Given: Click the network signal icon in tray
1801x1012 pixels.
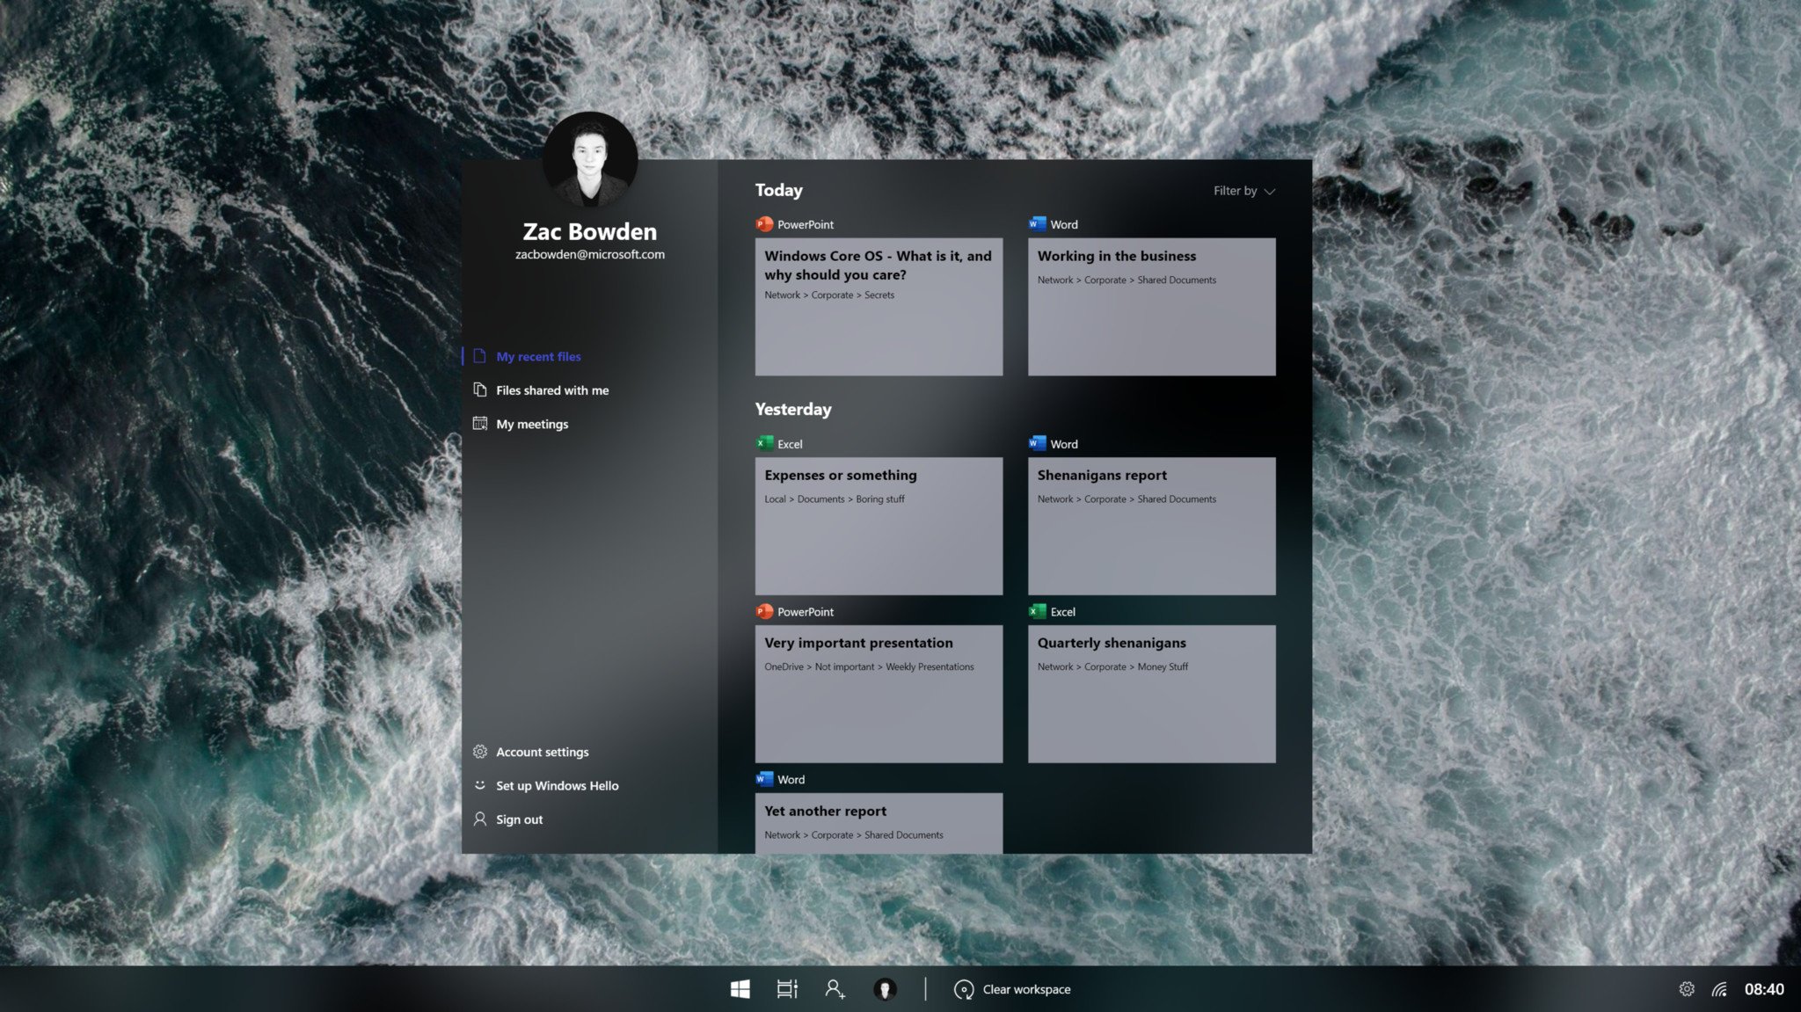Looking at the screenshot, I should click(1719, 989).
